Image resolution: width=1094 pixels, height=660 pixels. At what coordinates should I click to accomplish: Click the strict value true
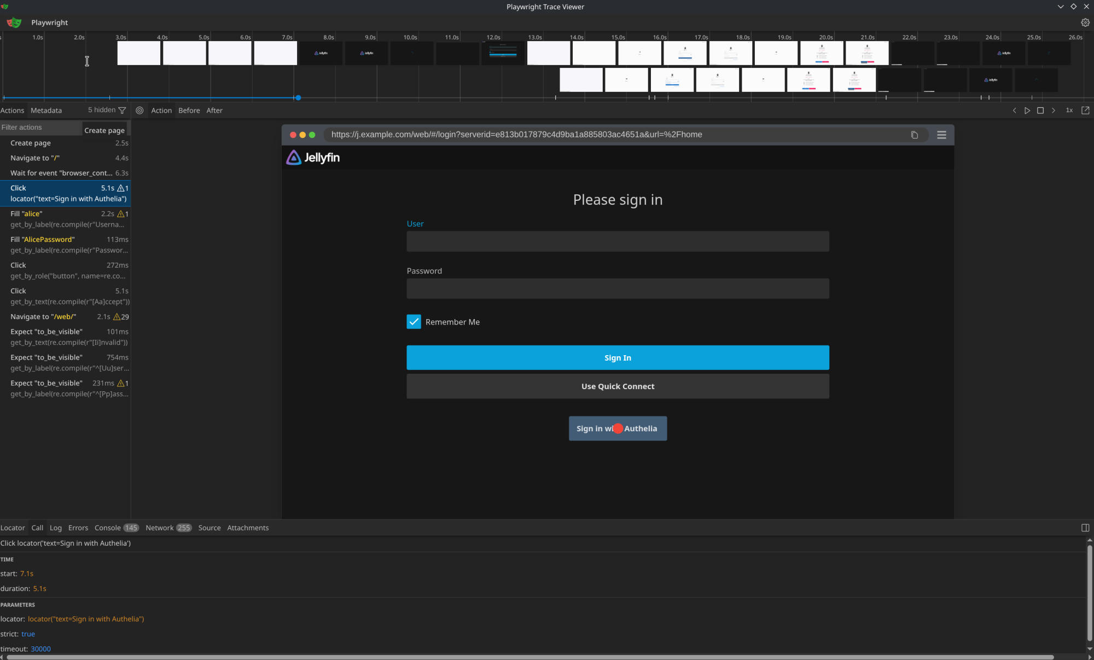tap(28, 634)
